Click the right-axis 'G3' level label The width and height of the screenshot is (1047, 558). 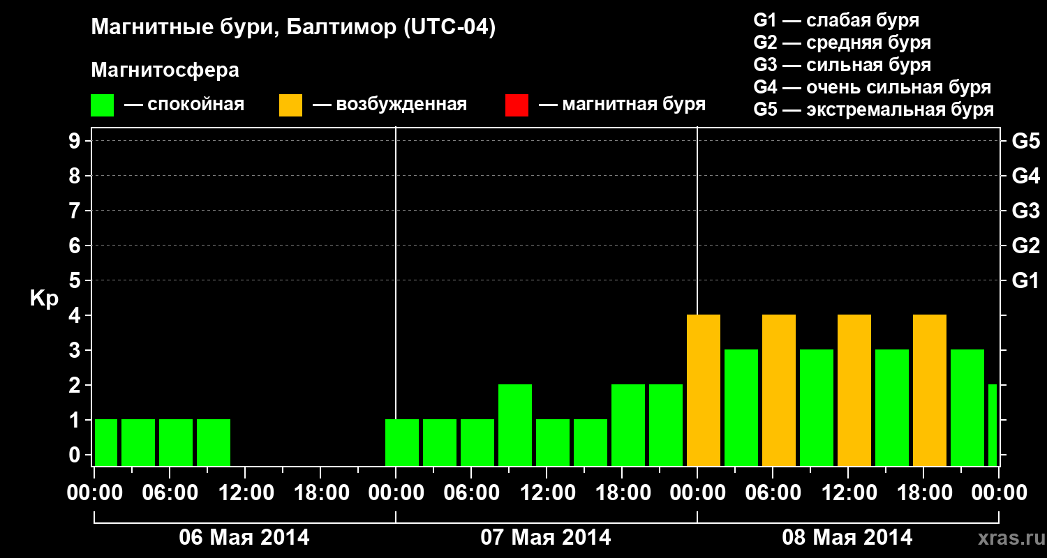[x=1025, y=211]
